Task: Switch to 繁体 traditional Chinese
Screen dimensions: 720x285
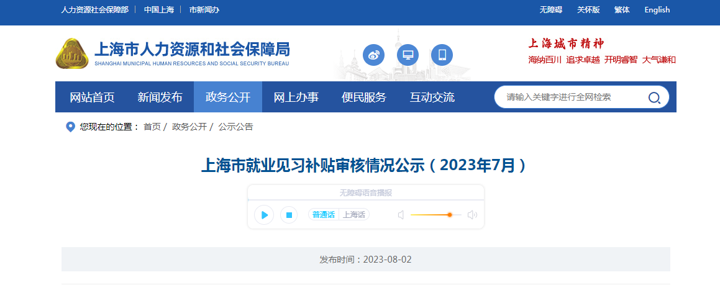Action: (x=622, y=10)
